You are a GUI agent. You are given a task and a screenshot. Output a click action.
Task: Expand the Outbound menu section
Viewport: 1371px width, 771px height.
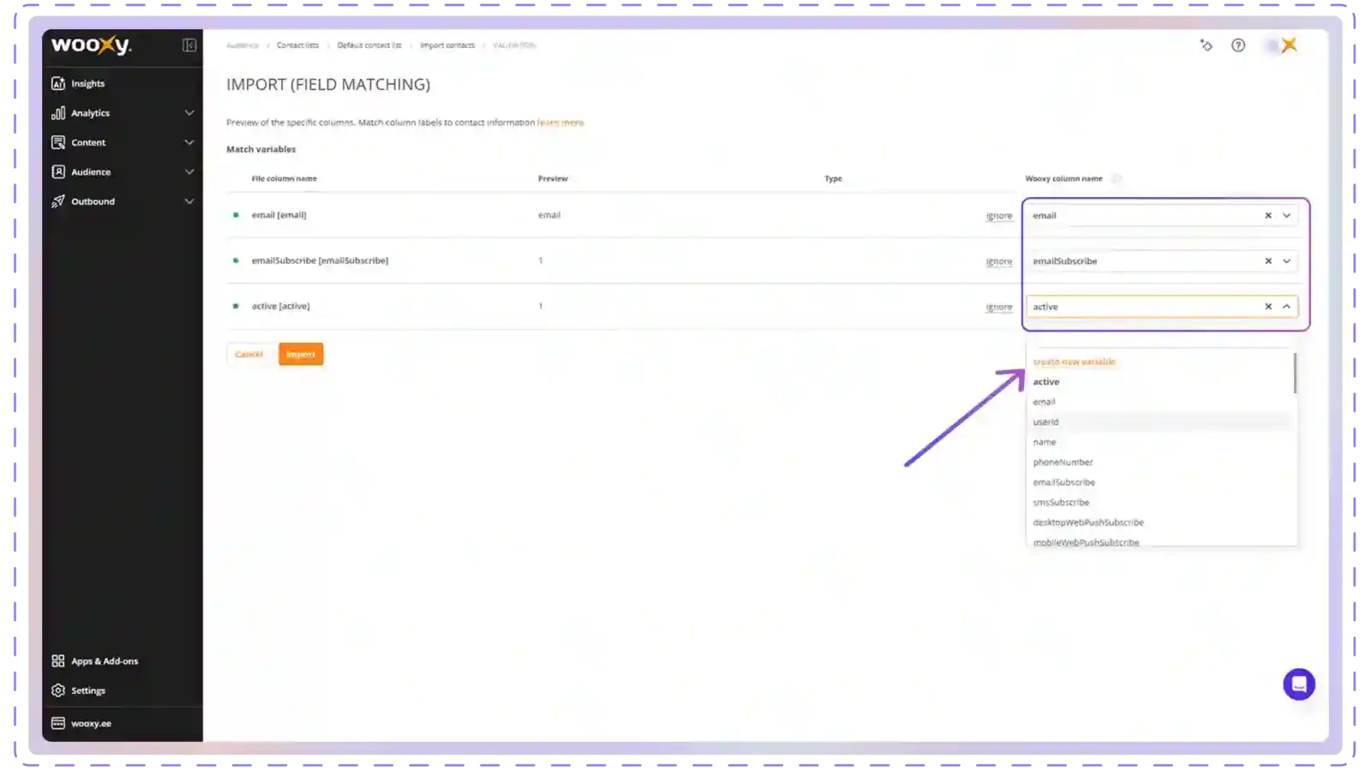(x=189, y=201)
